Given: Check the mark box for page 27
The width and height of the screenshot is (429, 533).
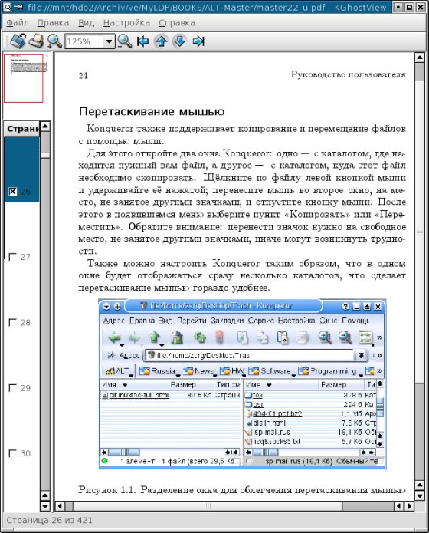Looking at the screenshot, I should (x=12, y=257).
